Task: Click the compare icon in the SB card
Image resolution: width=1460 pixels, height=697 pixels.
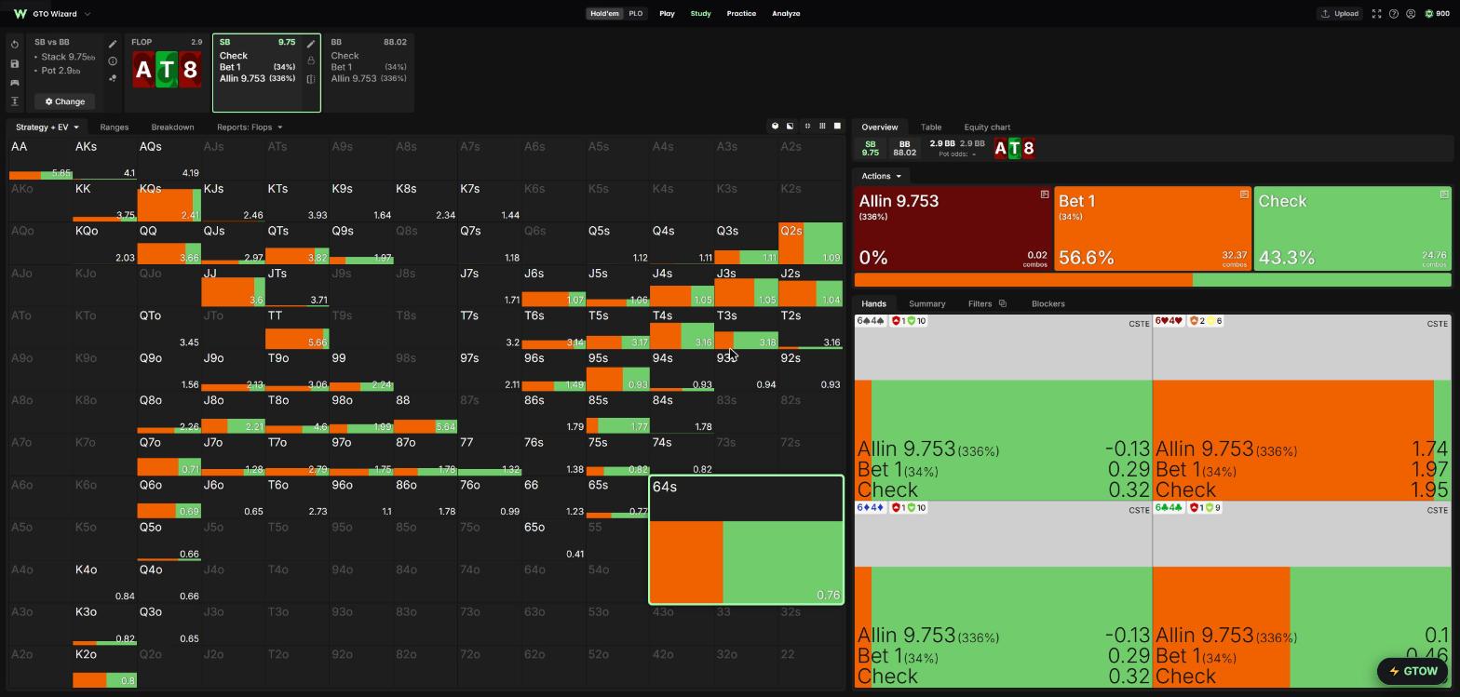Action: [x=311, y=79]
